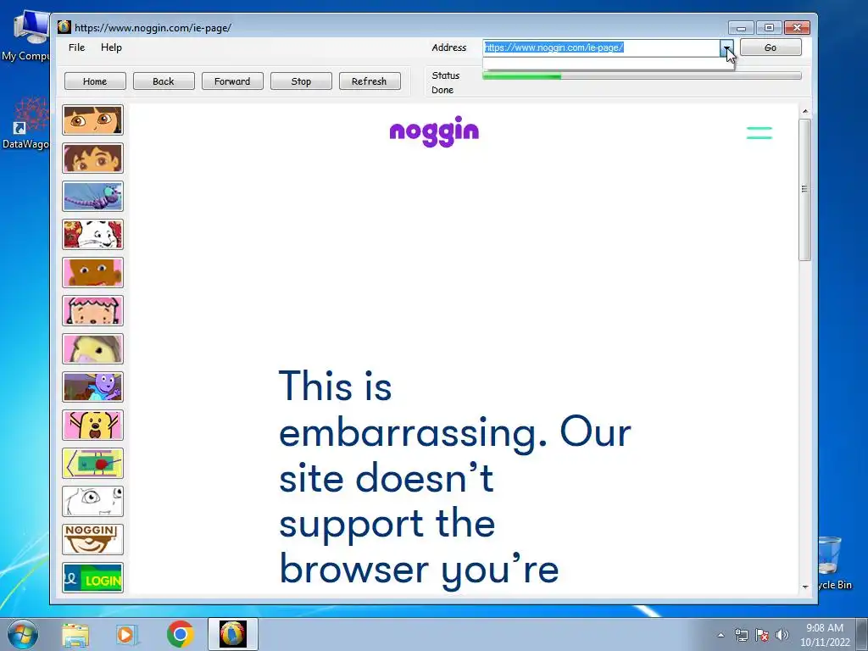
Task: Open the File menu
Action: click(x=76, y=47)
